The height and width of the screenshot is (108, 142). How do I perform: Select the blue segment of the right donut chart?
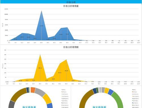click(111, 92)
